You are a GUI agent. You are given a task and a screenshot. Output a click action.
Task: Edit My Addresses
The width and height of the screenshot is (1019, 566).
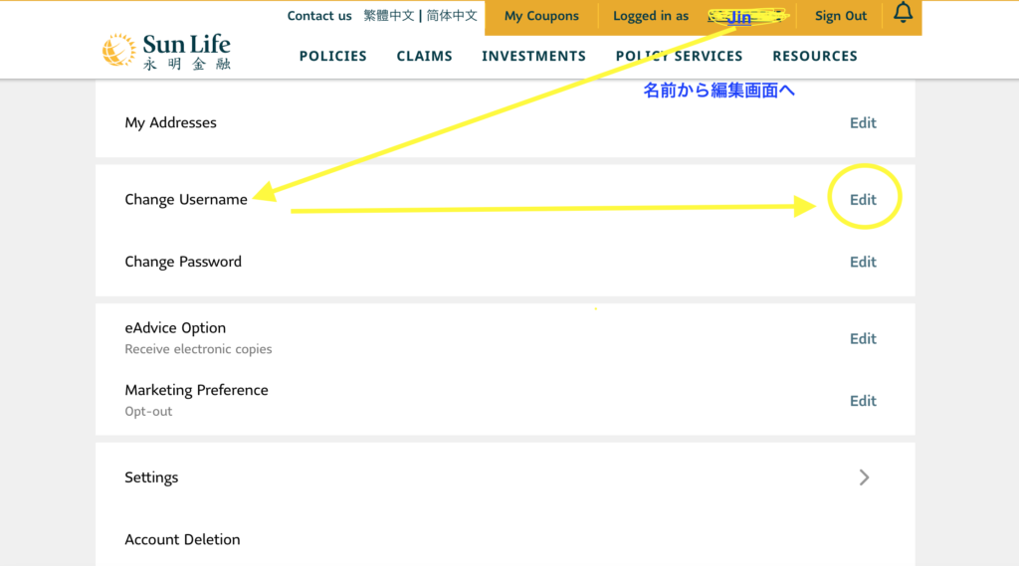click(x=863, y=122)
